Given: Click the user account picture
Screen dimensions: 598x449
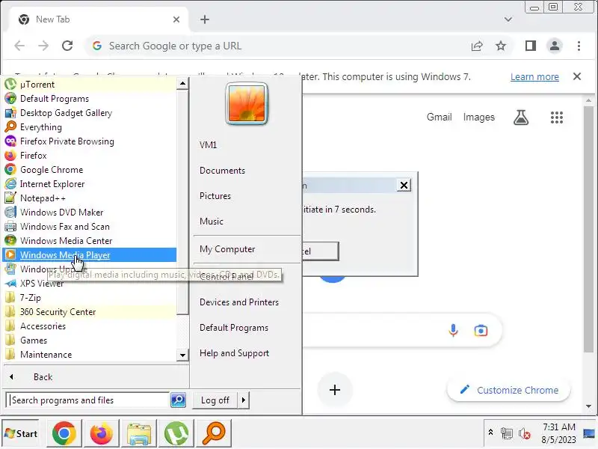Looking at the screenshot, I should (x=247, y=104).
